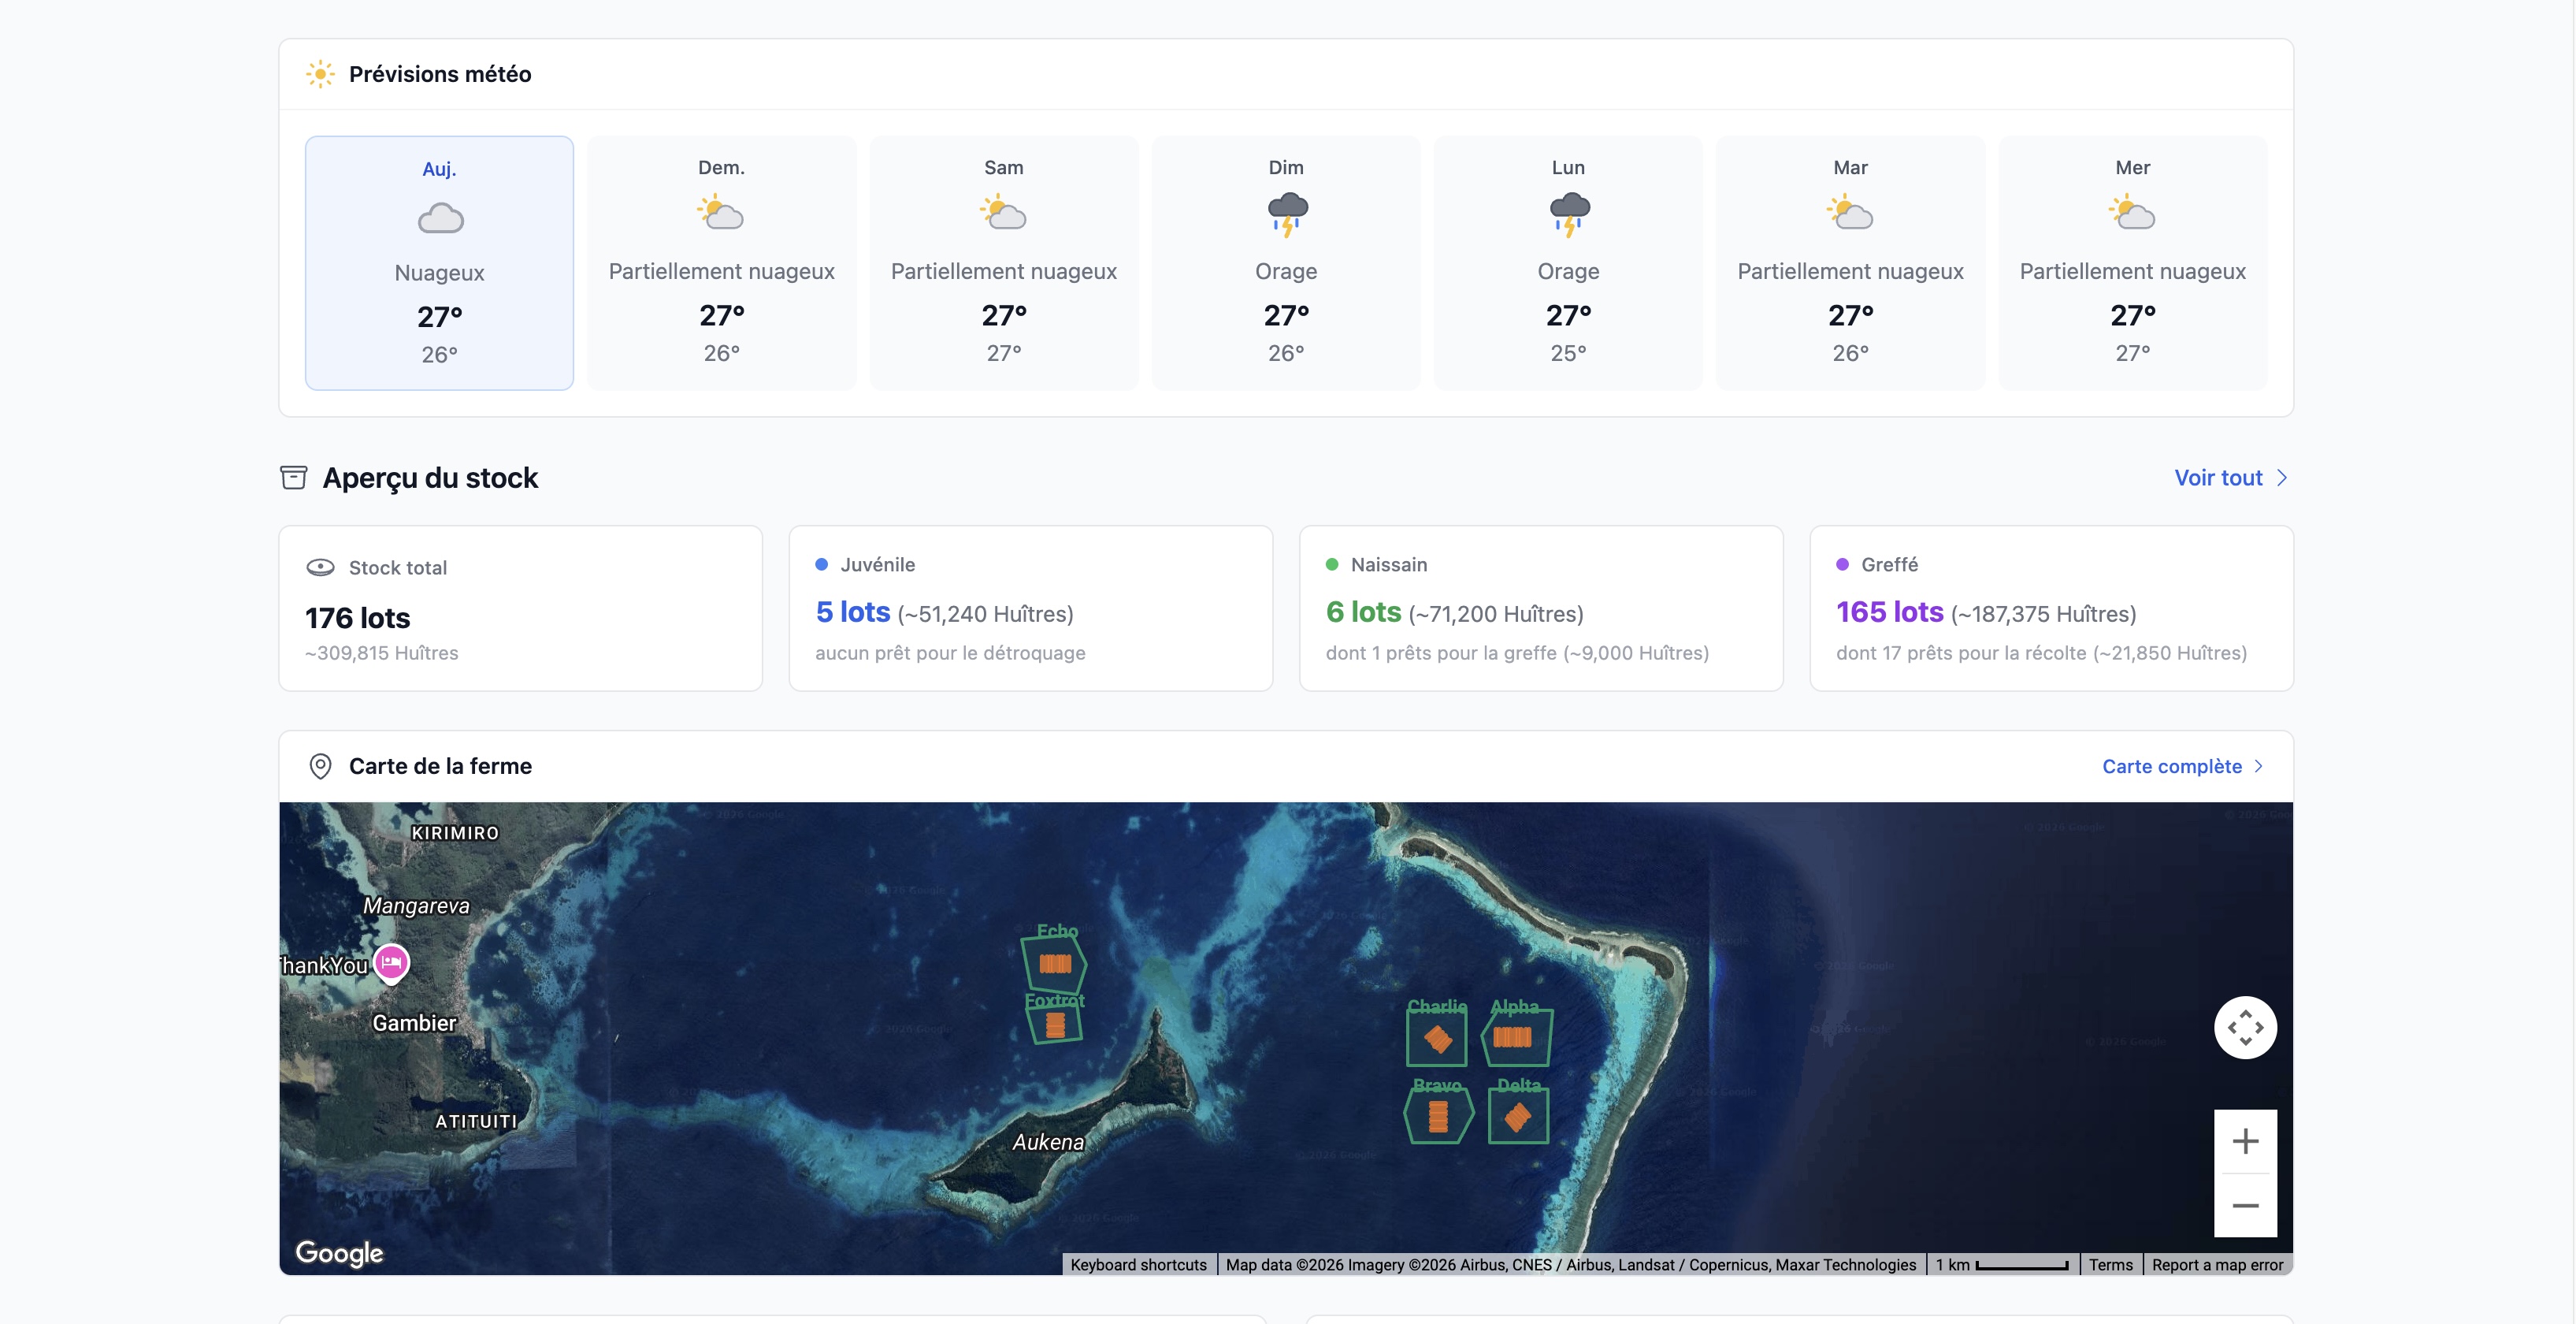Click the sun icon beside Prévisions météo
2576x1324 pixels.
320,74
